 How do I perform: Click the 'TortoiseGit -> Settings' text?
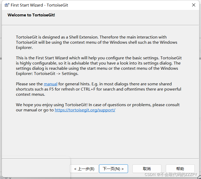56,74
